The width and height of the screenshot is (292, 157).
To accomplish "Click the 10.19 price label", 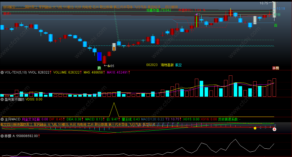I will [x=281, y=9].
